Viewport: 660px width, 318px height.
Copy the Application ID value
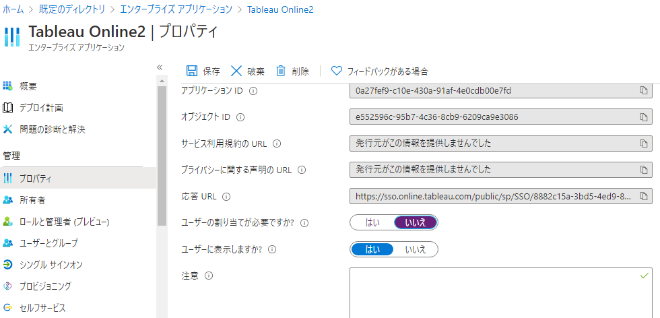pos(643,91)
